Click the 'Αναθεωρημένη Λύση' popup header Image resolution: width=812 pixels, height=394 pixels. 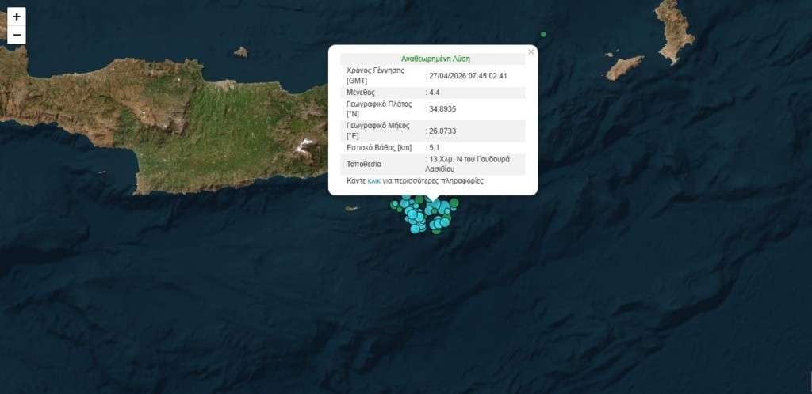coord(433,59)
